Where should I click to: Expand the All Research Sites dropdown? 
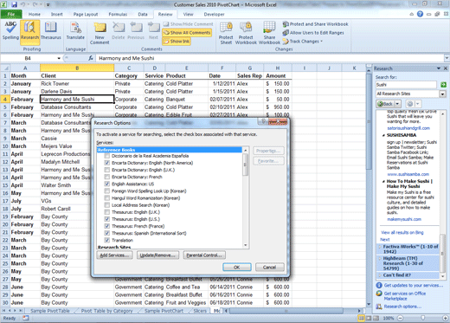[x=442, y=94]
